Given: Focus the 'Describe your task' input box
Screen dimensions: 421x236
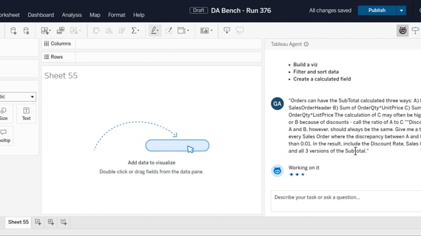Looking at the screenshot, I should [x=346, y=201].
